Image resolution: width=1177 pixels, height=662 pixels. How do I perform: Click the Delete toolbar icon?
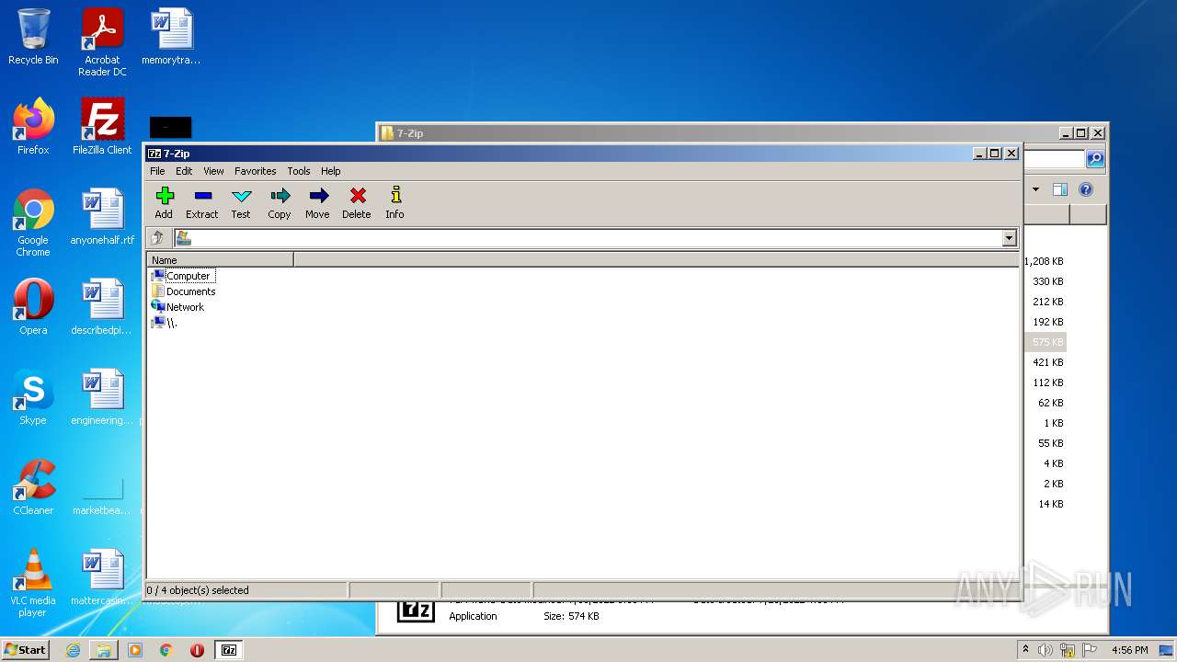click(357, 202)
